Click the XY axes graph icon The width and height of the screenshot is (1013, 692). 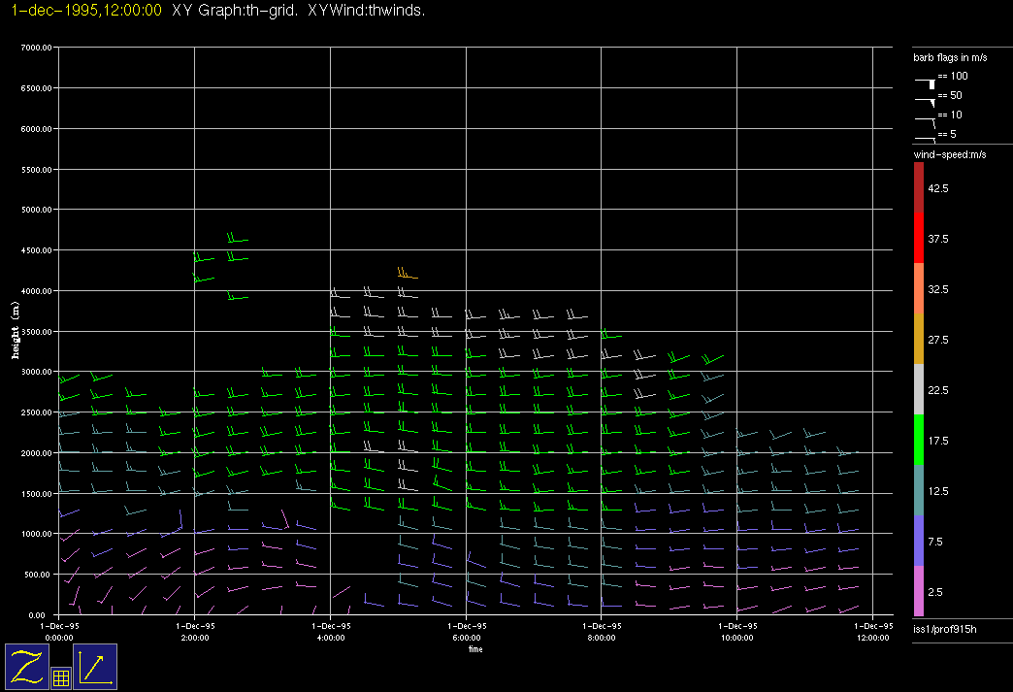pyautogui.click(x=95, y=667)
